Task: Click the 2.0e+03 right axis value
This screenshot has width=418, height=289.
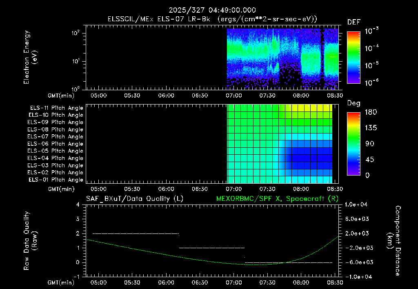Action: click(x=357, y=233)
